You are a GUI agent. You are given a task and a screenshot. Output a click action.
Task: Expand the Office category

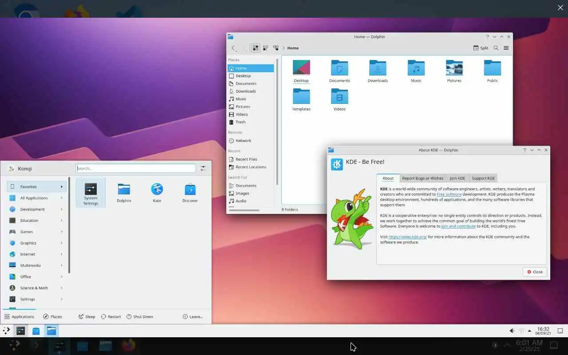pyautogui.click(x=37, y=276)
